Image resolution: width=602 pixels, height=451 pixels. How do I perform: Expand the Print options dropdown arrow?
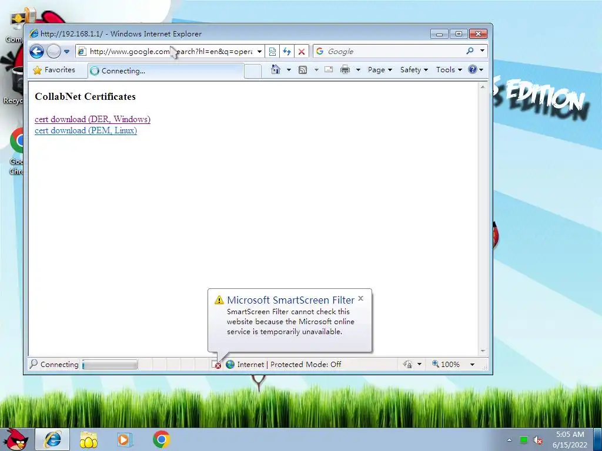pyautogui.click(x=358, y=70)
